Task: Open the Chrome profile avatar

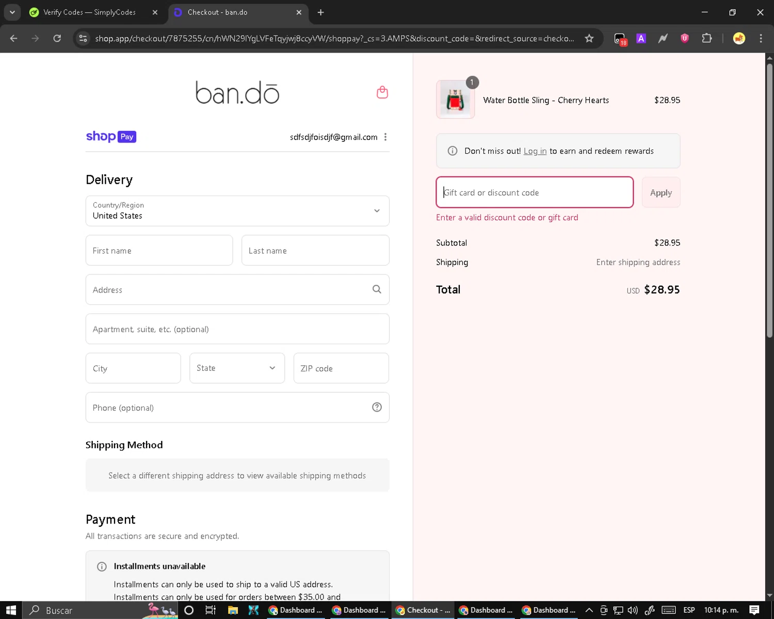Action: point(739,38)
